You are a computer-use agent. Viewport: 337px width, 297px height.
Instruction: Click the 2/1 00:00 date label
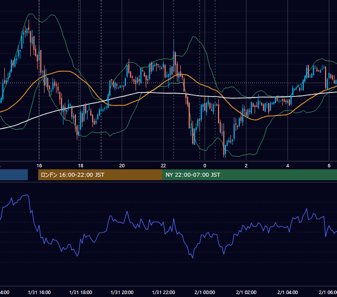coord(205,293)
